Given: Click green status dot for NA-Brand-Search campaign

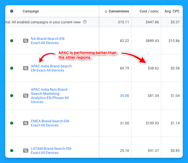Looking at the screenshot, I should point(12,41).
